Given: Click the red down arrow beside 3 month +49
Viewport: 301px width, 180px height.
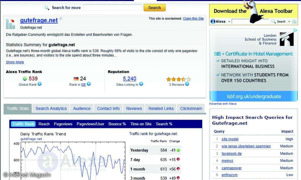Looking at the screenshot, I should tap(178, 178).
